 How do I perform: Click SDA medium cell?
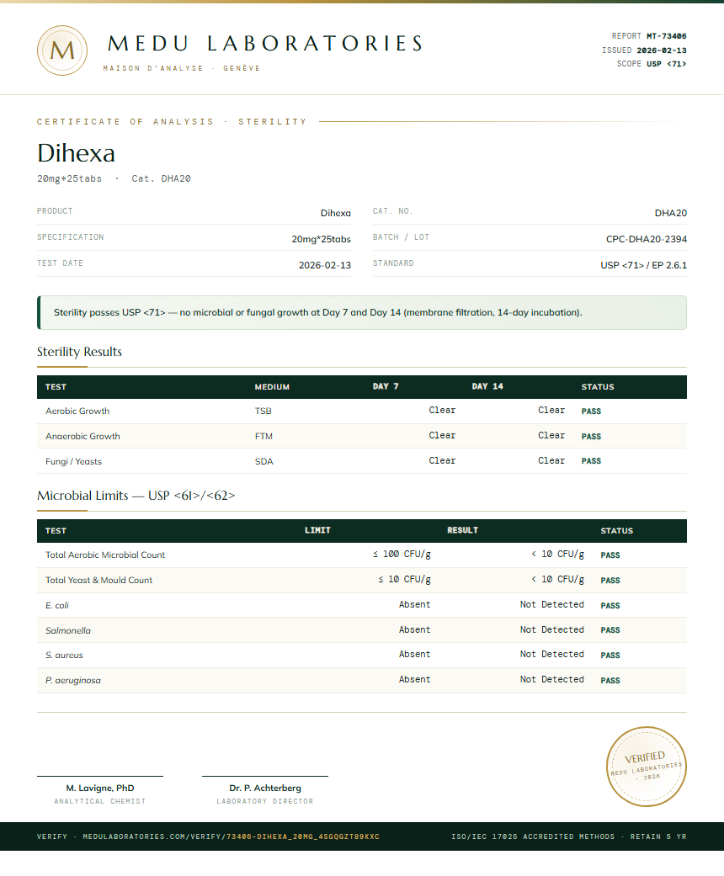(264, 461)
